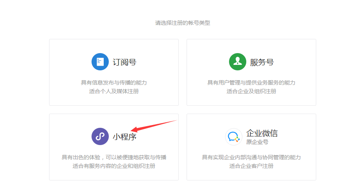Click the 原企业号 subtitle
This screenshot has width=339, height=184.
click(x=257, y=142)
